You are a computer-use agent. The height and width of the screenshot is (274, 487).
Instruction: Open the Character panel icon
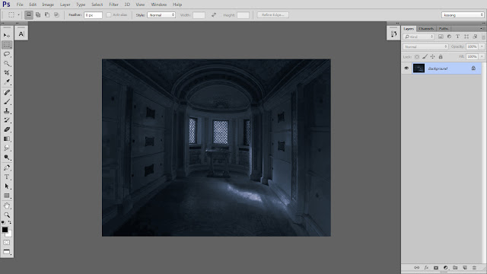[21, 33]
